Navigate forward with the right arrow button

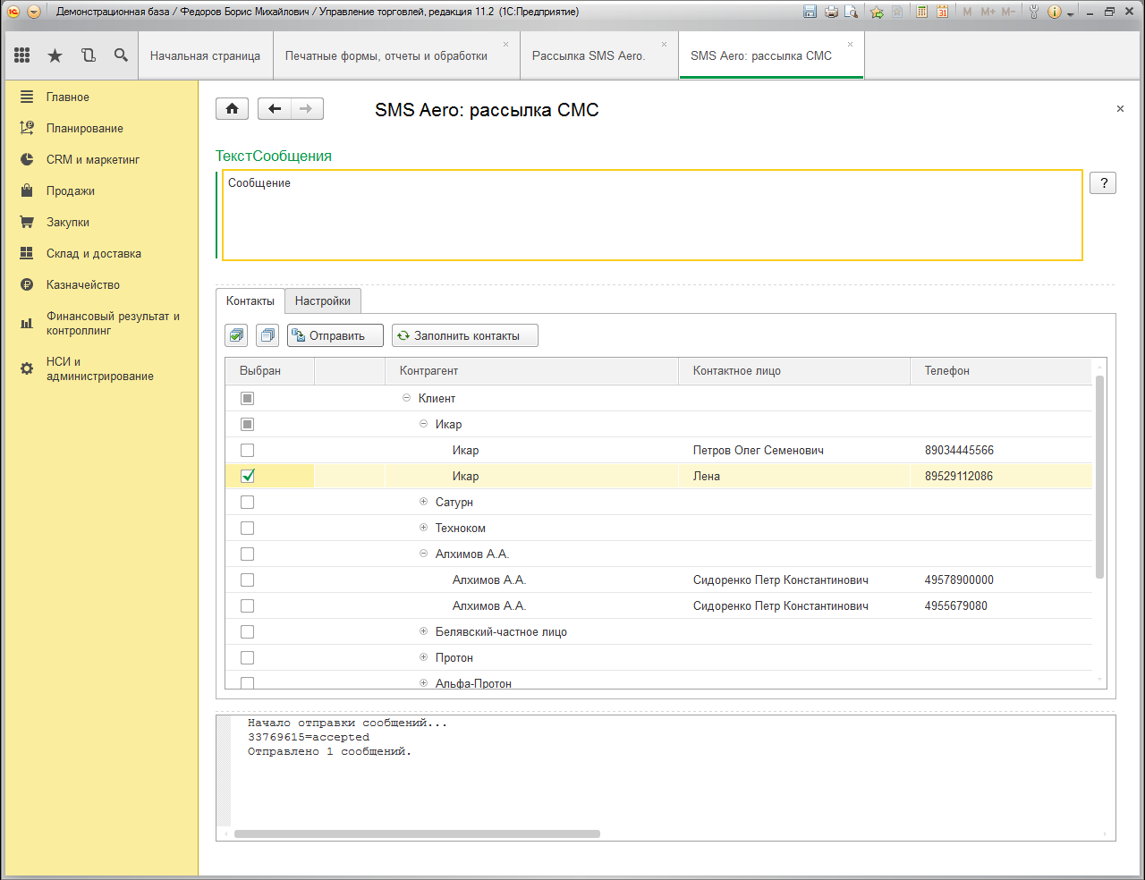coord(307,108)
